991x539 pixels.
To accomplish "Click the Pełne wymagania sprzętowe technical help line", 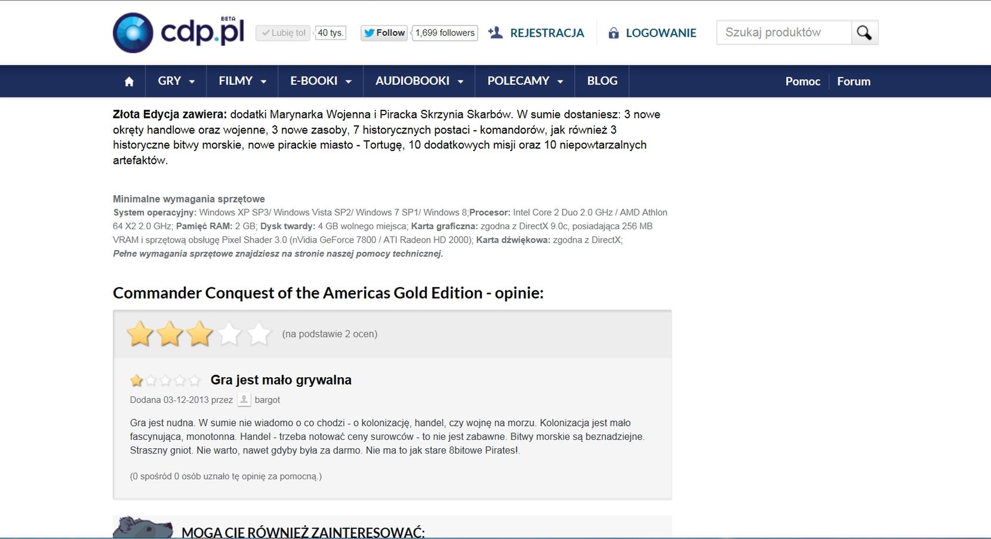I will [278, 254].
